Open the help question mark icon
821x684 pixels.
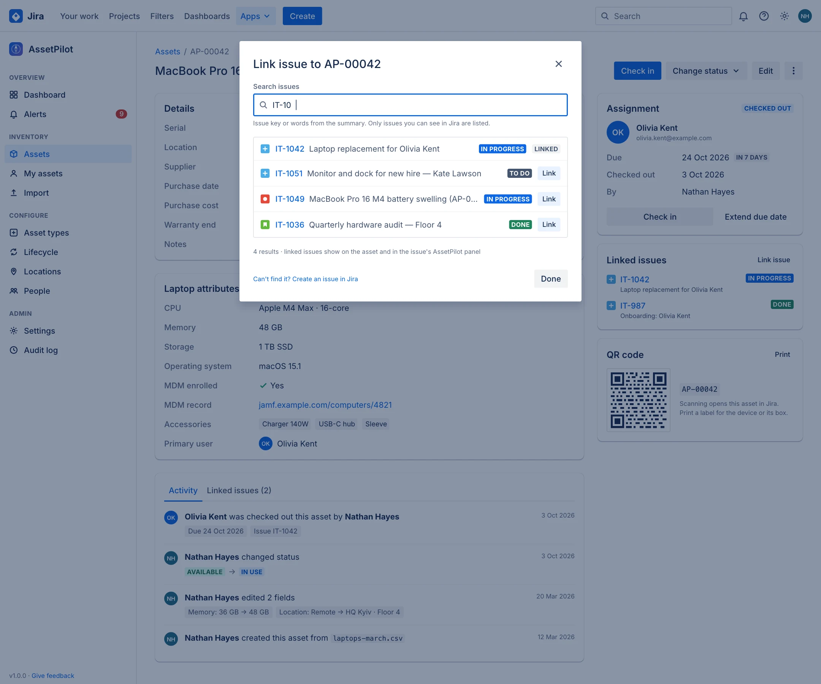click(764, 16)
